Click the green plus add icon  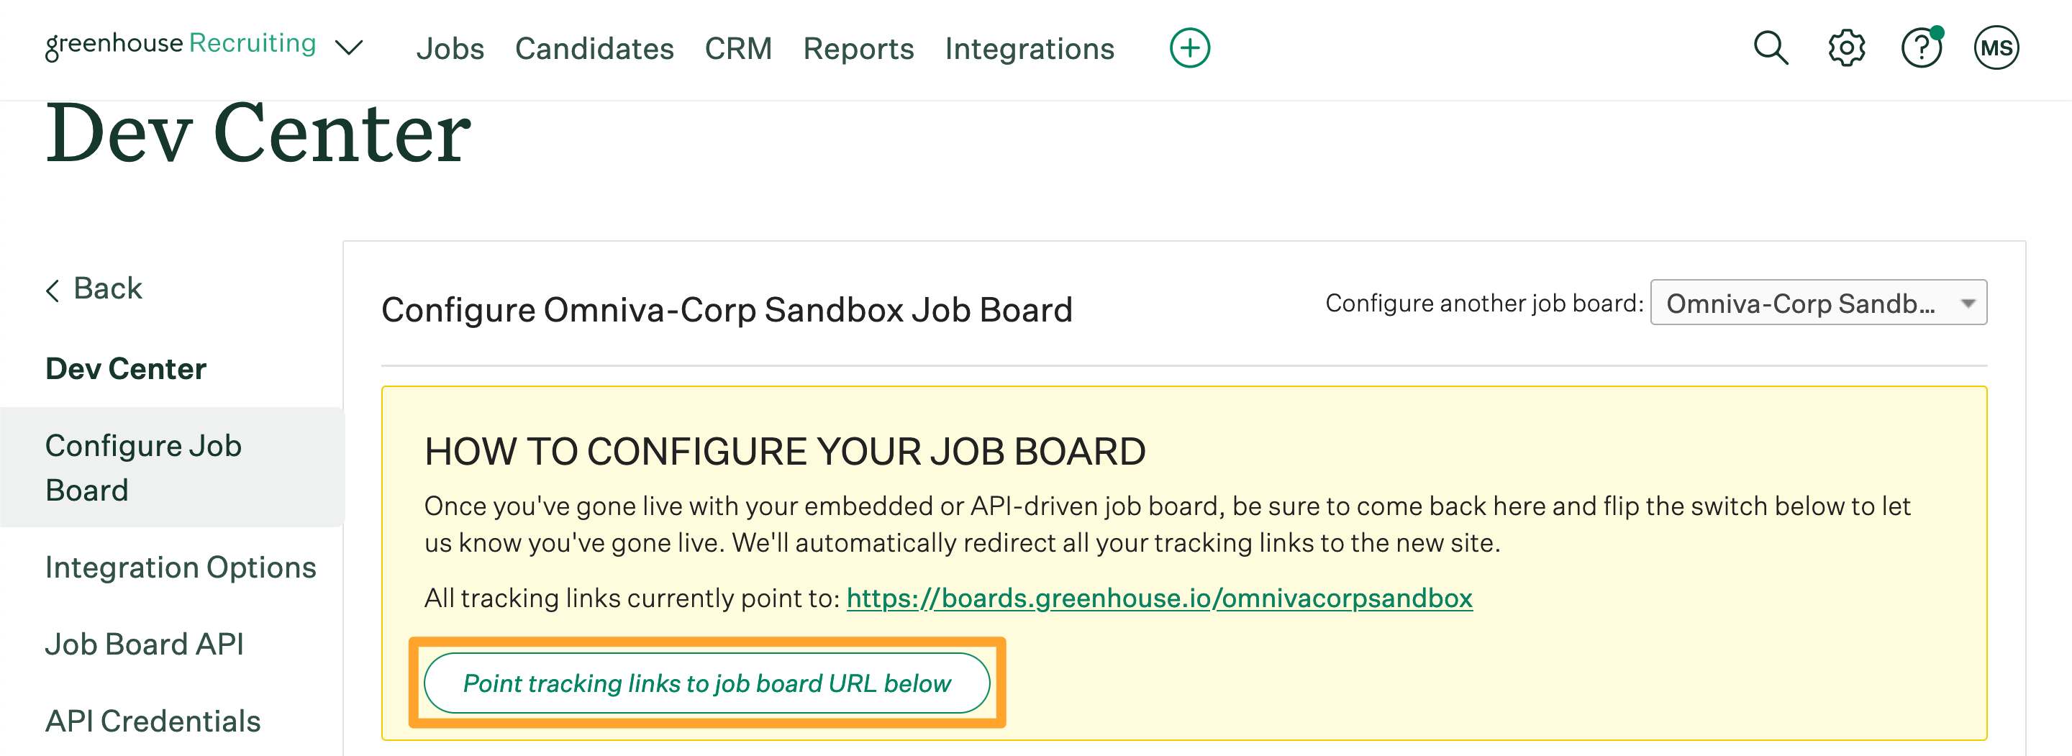[x=1190, y=48]
